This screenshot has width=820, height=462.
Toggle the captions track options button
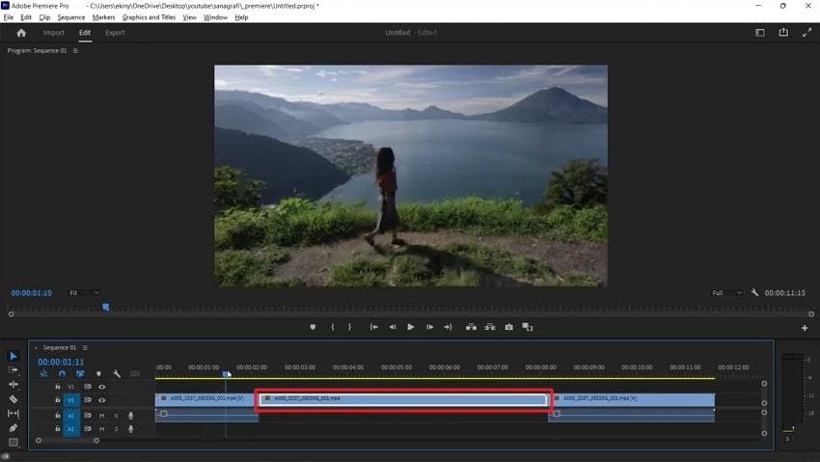pos(135,373)
